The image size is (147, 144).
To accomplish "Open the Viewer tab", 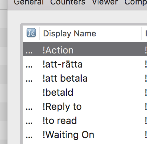I will (x=105, y=2).
